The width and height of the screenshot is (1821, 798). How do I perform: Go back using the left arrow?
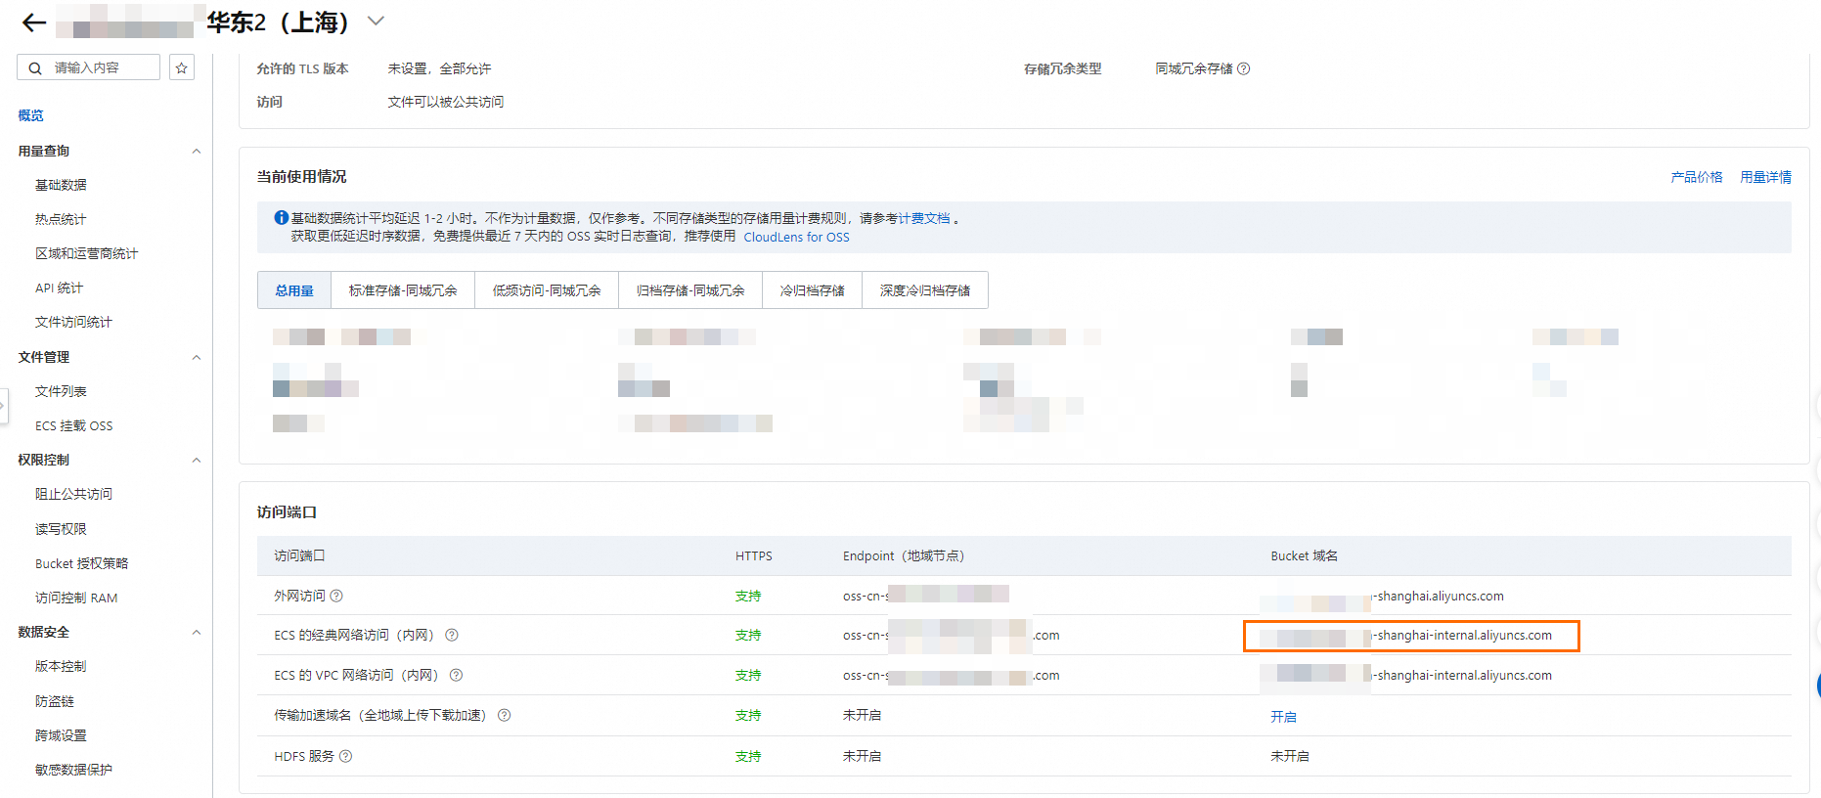tap(34, 22)
